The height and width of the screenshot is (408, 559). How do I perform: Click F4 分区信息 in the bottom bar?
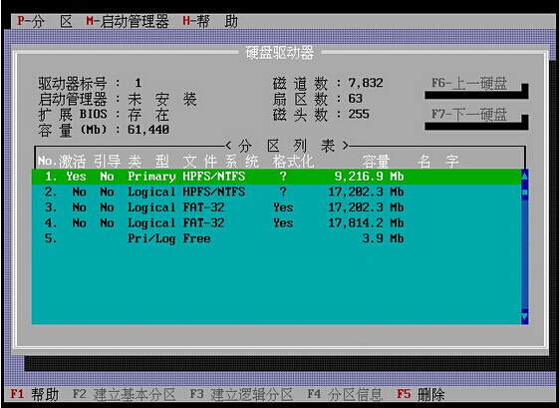[345, 394]
